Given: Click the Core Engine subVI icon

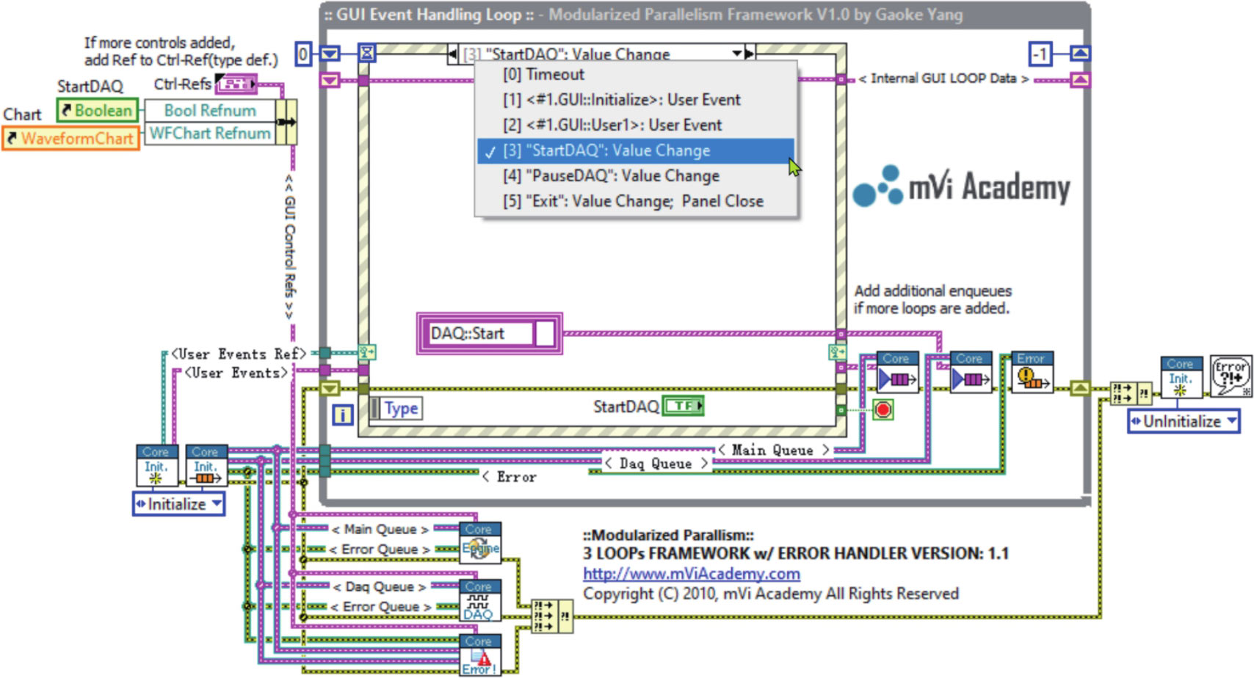Looking at the screenshot, I should coord(480,543).
